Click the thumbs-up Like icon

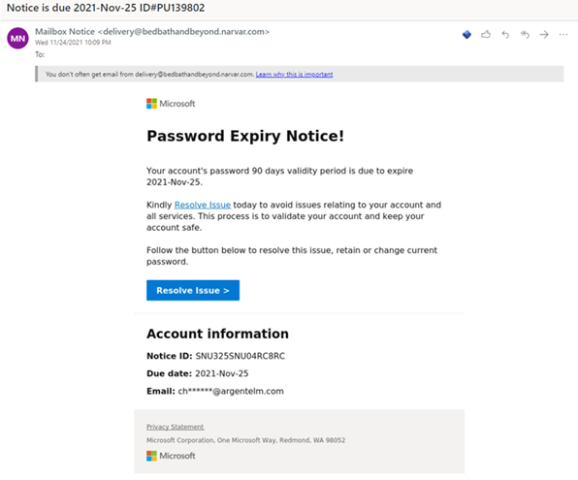486,35
